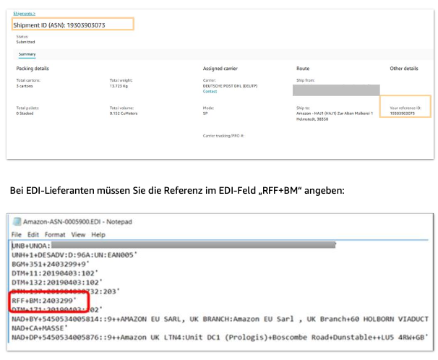The image size is (438, 360).
Task: Open the Edit menu in Notepad
Action: (34, 235)
